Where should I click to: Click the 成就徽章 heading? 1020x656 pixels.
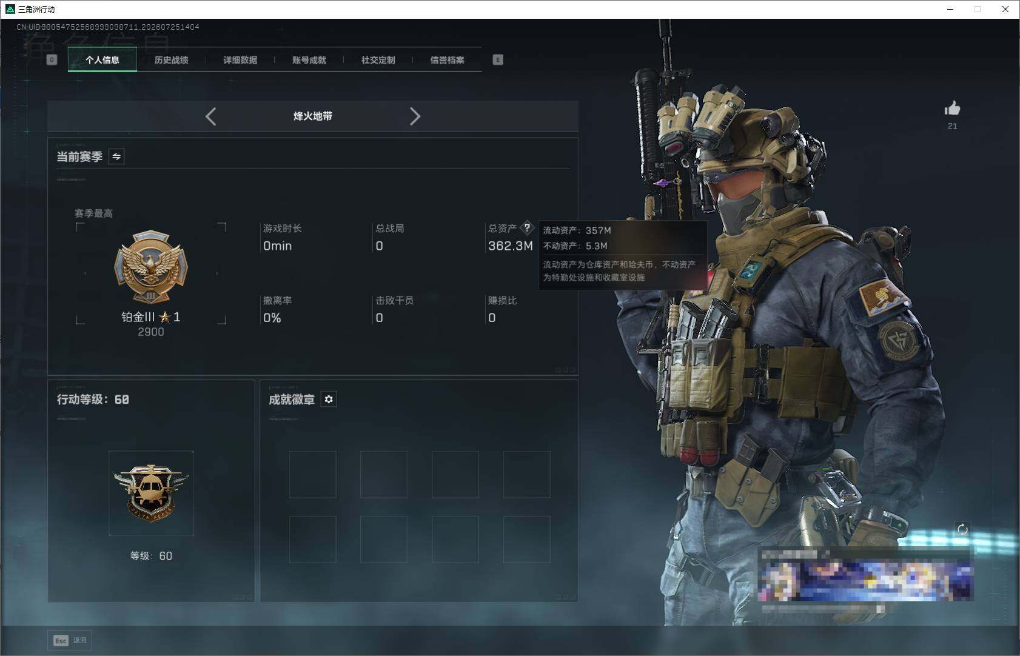tap(292, 399)
